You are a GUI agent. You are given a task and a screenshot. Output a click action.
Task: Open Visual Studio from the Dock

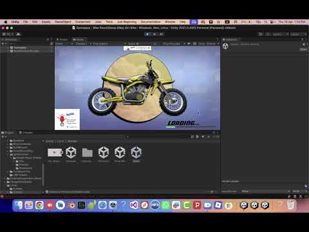pos(134,206)
